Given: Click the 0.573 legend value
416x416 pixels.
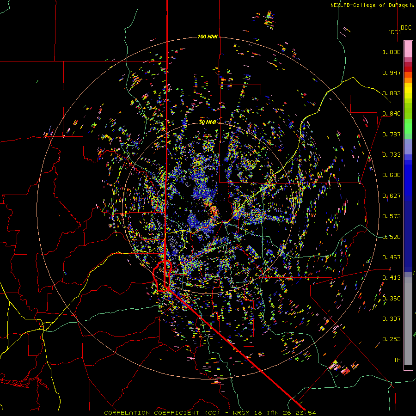Looking at the screenshot, I should (x=392, y=216).
